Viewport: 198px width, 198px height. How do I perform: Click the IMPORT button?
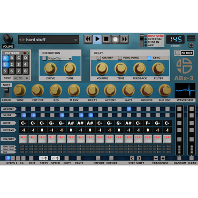(98, 158)
